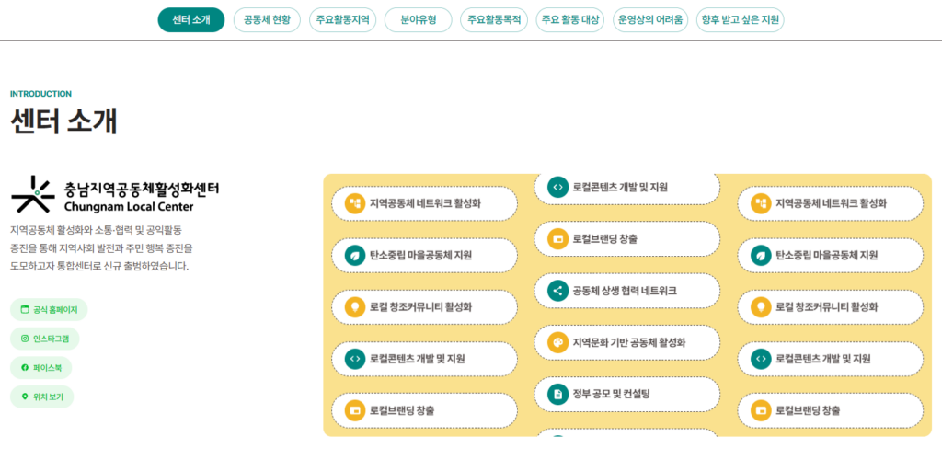Click the document icon beside 정부 공모 및 컨설팅
942x460 pixels.
[x=557, y=394]
